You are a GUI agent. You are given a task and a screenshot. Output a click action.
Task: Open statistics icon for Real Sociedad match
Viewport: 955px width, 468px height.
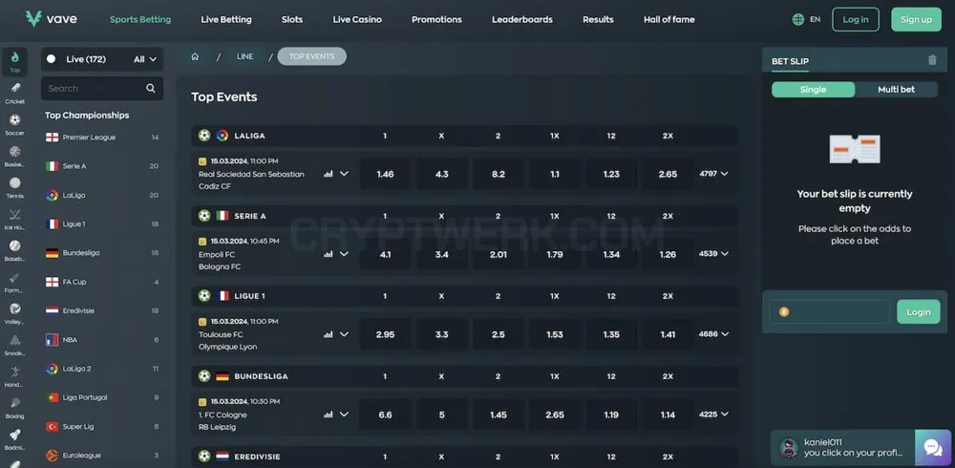coord(329,174)
